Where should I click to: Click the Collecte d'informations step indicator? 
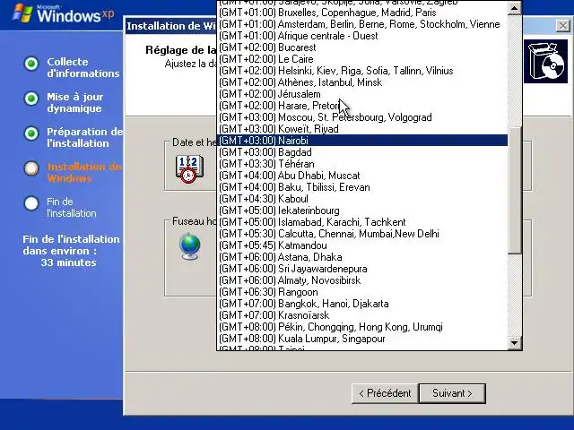click(31, 64)
